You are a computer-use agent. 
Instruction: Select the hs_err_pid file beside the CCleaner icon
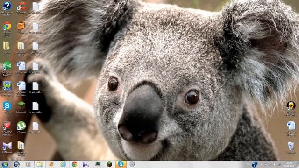(x=36, y=8)
